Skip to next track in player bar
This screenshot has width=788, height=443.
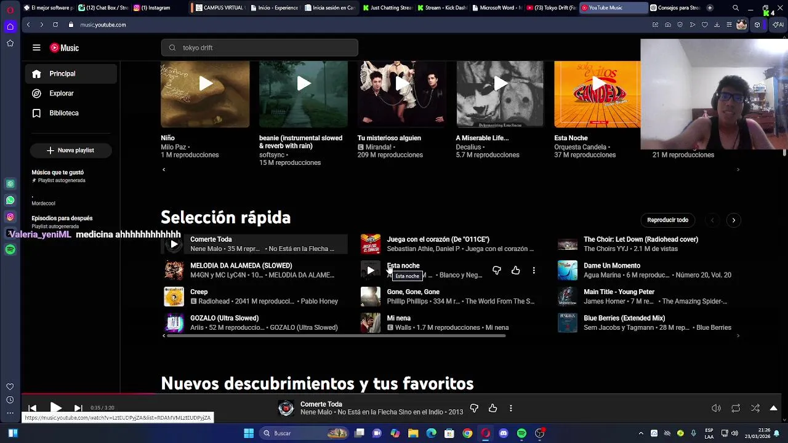click(78, 408)
